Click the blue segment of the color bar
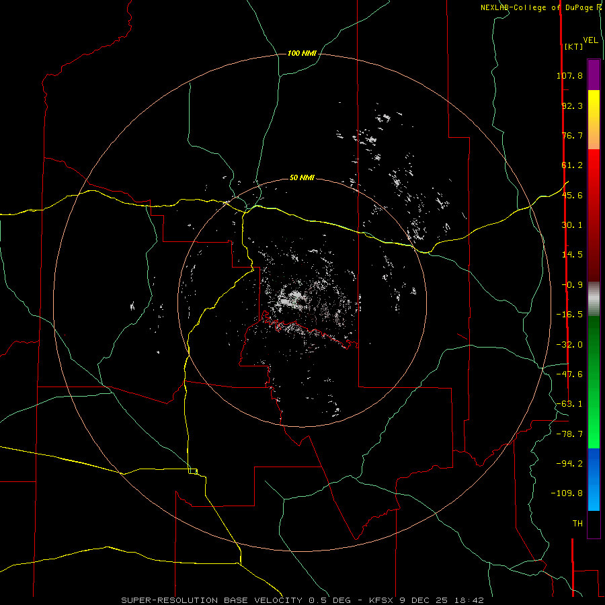Image resolution: width=605 pixels, height=605 pixels. 594,479
